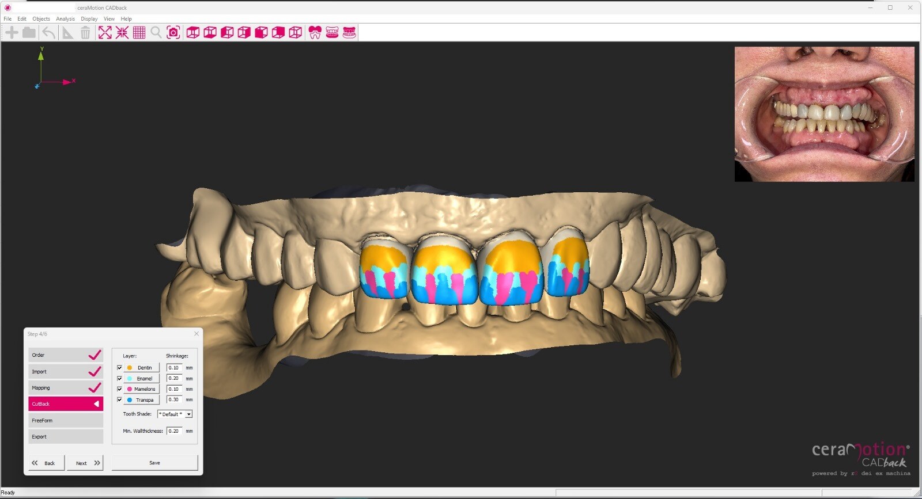Image resolution: width=922 pixels, height=499 pixels.
Task: Select the fifth cube view icon
Action: [261, 33]
